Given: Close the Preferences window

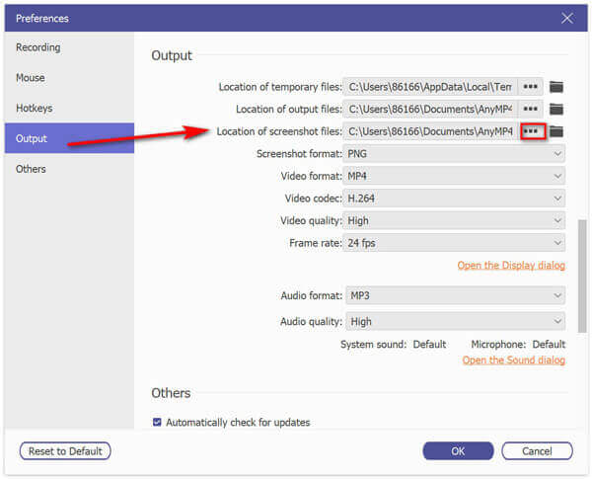Looking at the screenshot, I should (x=566, y=18).
